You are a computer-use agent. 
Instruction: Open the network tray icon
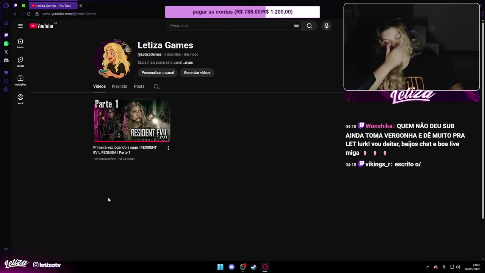[452, 267]
